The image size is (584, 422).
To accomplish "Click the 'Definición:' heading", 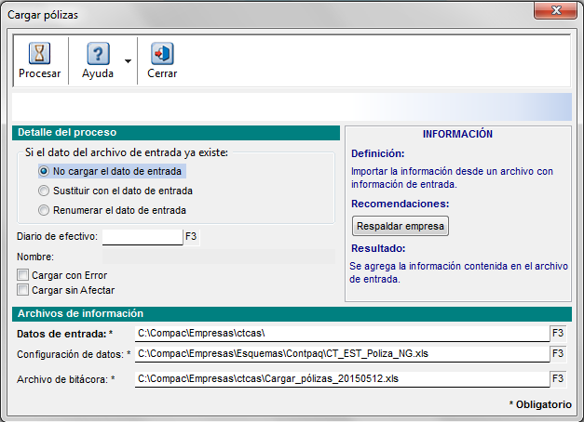I will point(377,153).
